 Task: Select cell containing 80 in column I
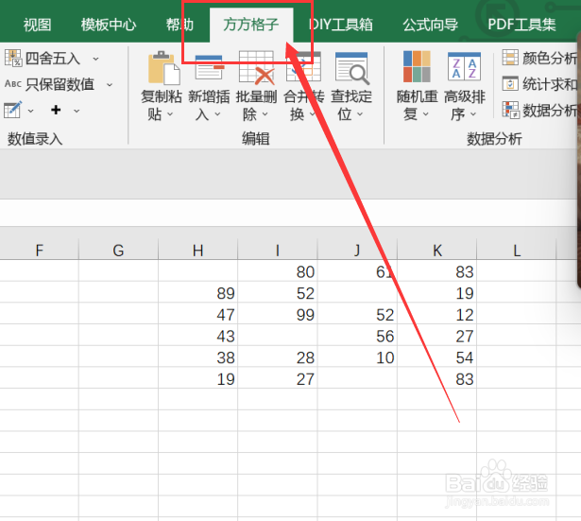278,270
